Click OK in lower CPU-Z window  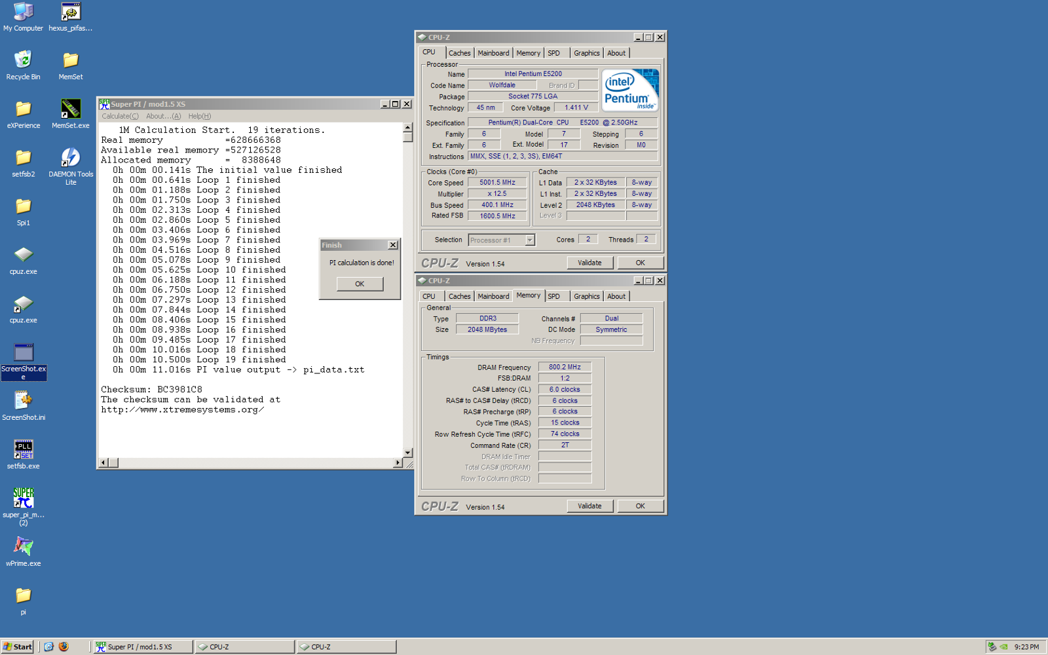640,506
